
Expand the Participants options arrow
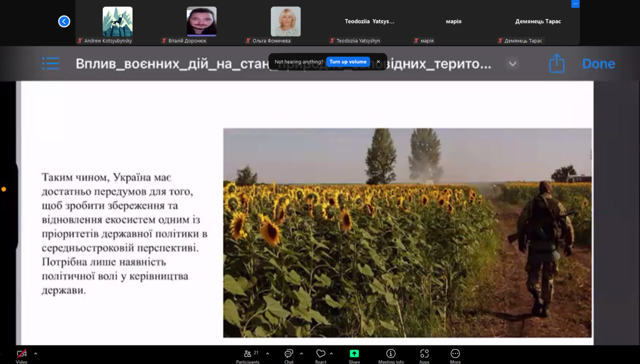tap(267, 353)
